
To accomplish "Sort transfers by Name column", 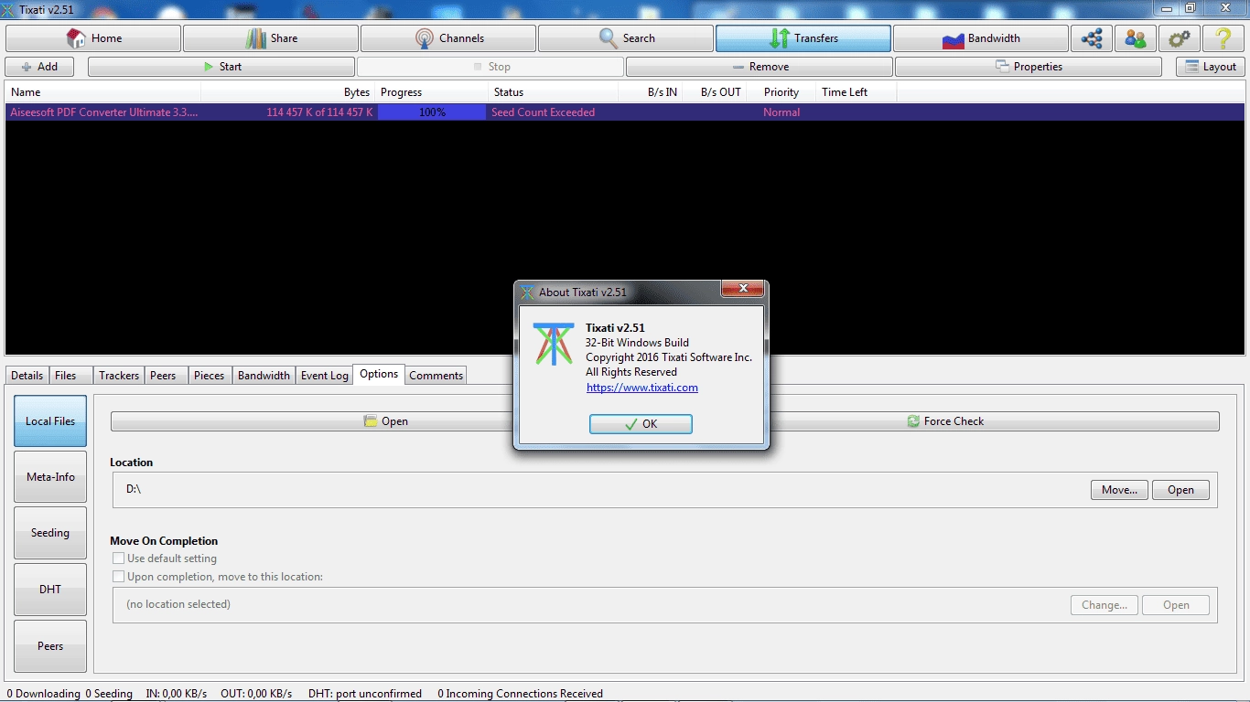I will point(102,92).
